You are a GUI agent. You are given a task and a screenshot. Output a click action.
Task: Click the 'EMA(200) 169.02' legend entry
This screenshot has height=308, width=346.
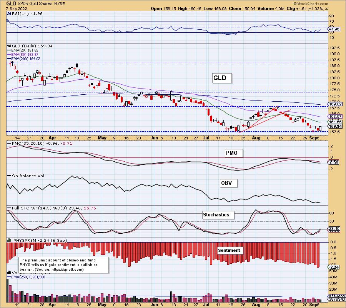[26, 59]
